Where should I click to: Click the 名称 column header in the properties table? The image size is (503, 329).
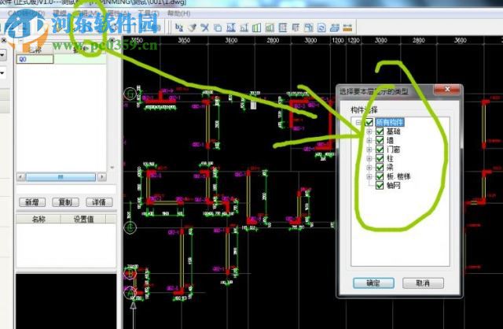coord(39,219)
